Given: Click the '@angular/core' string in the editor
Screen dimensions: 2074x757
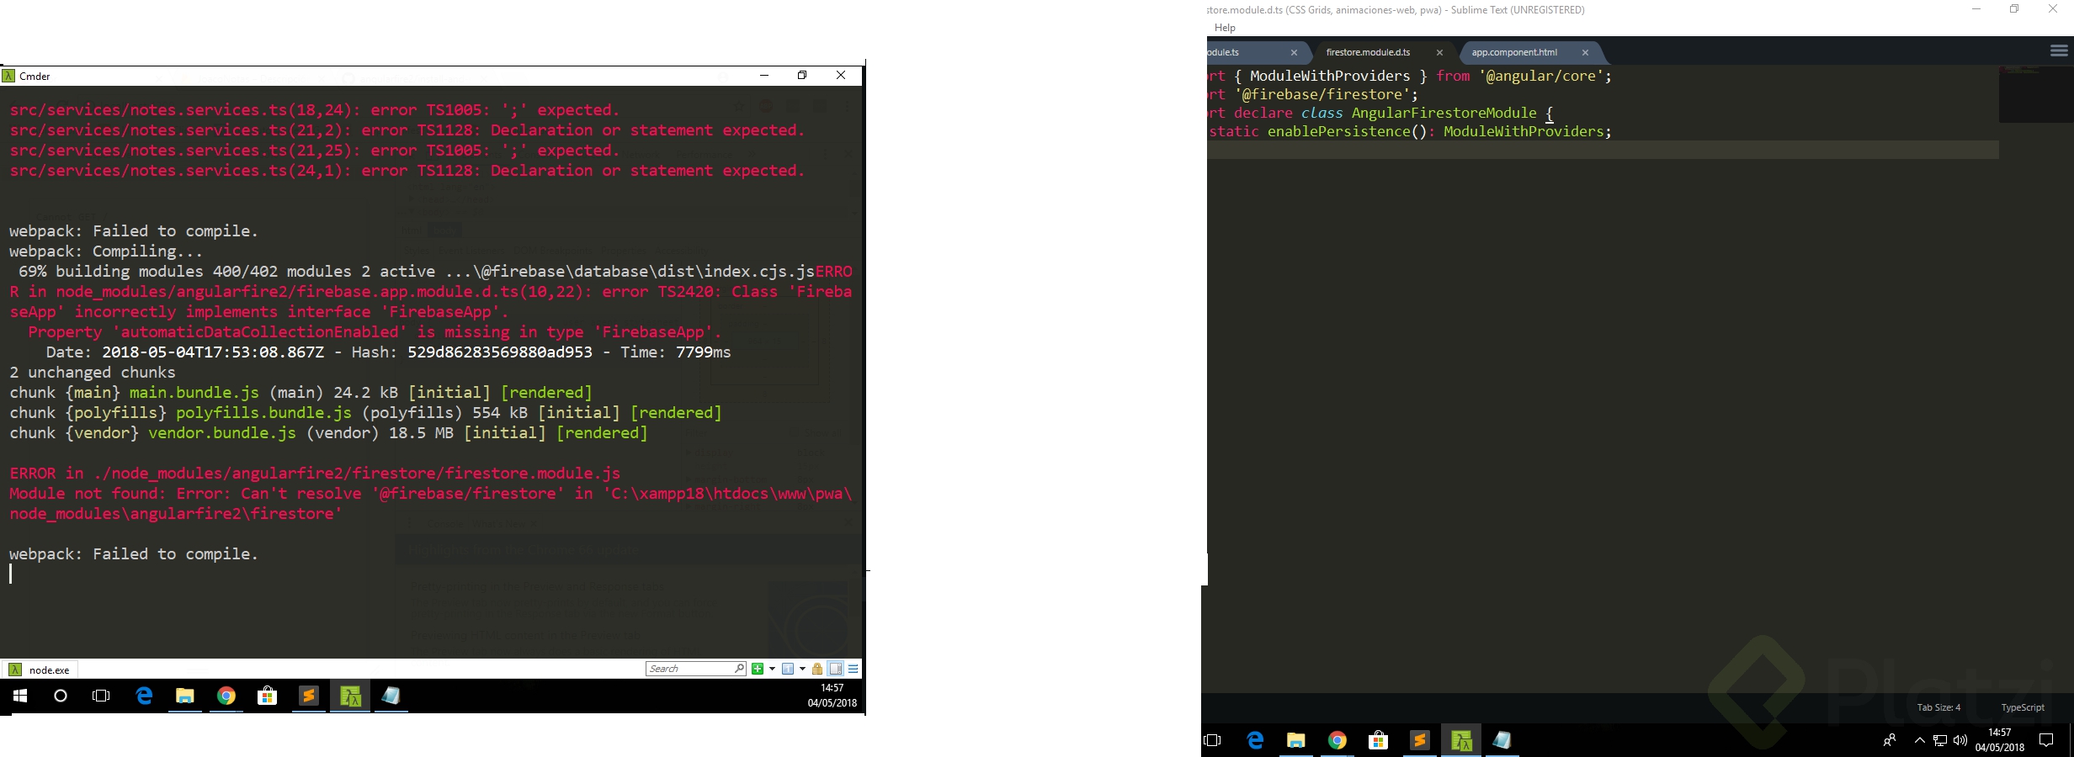Looking at the screenshot, I should (1541, 76).
